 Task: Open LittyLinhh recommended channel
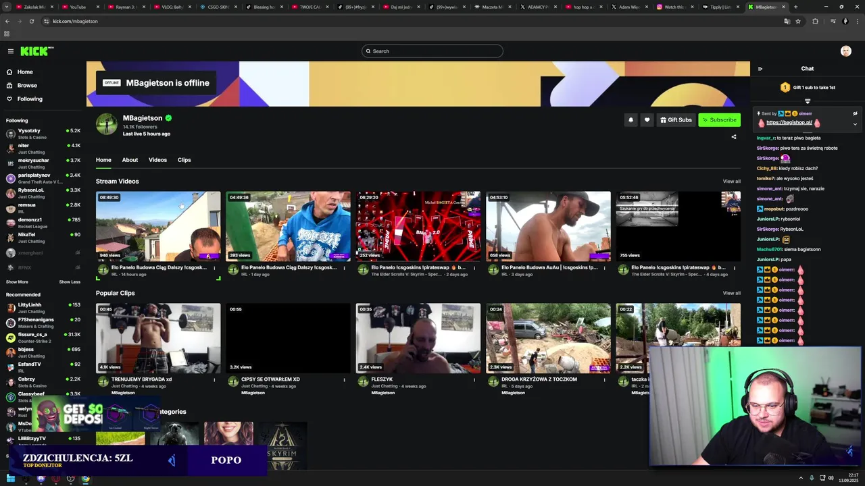click(x=43, y=308)
